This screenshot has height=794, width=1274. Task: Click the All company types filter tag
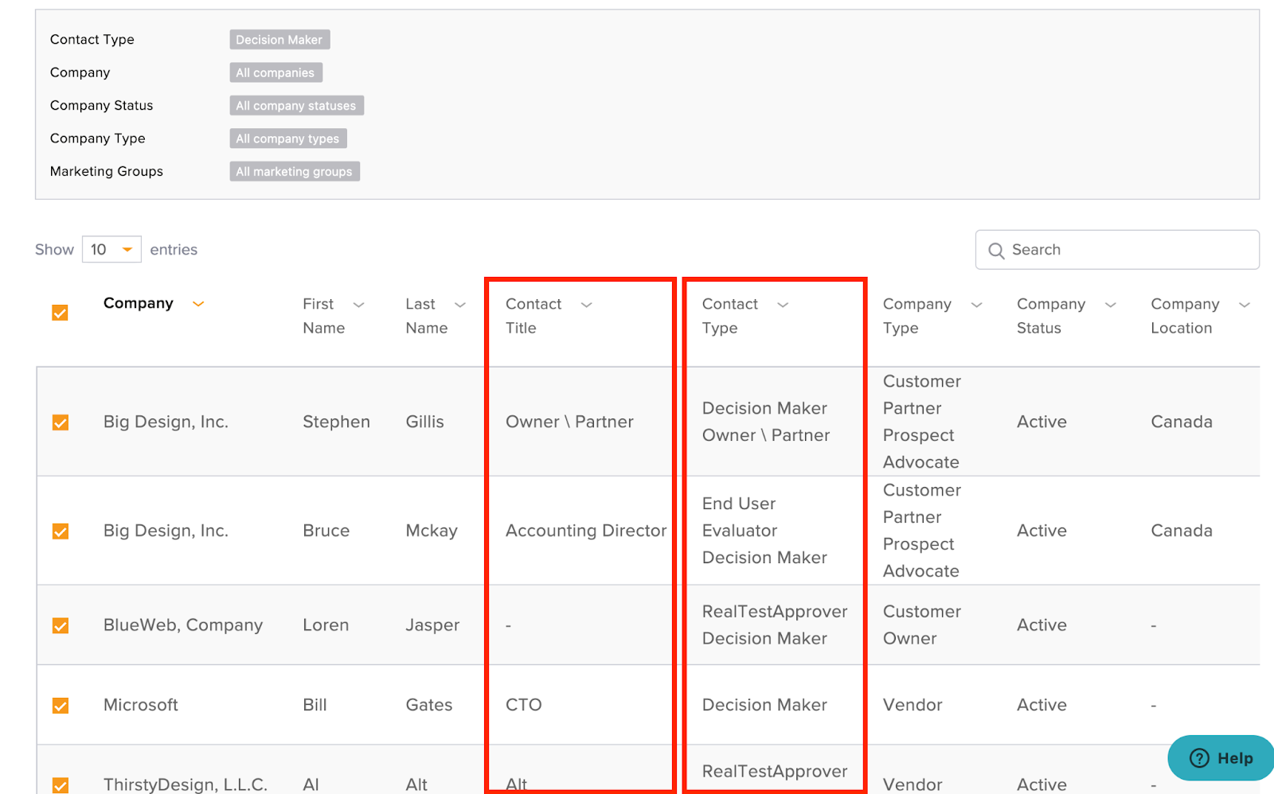287,138
